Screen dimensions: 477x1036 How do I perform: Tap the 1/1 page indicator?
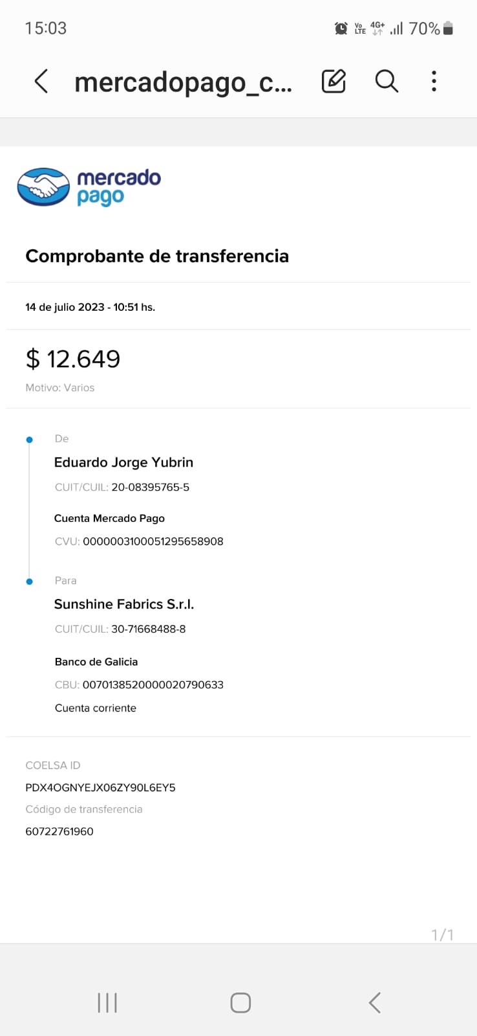[x=442, y=934]
